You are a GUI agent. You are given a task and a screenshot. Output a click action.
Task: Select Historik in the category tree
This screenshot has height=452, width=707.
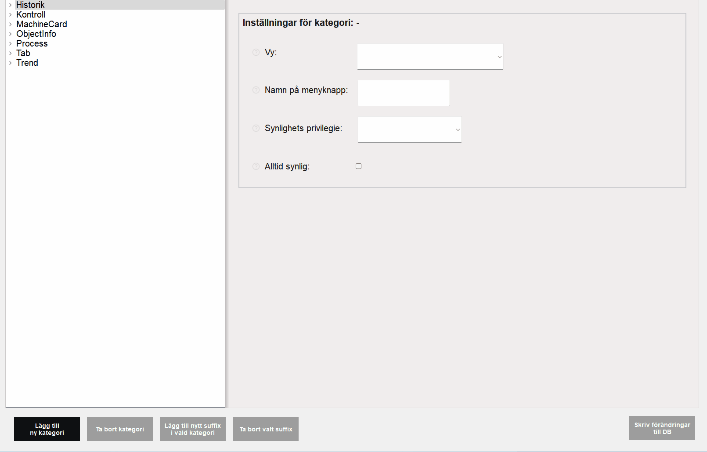coord(30,5)
